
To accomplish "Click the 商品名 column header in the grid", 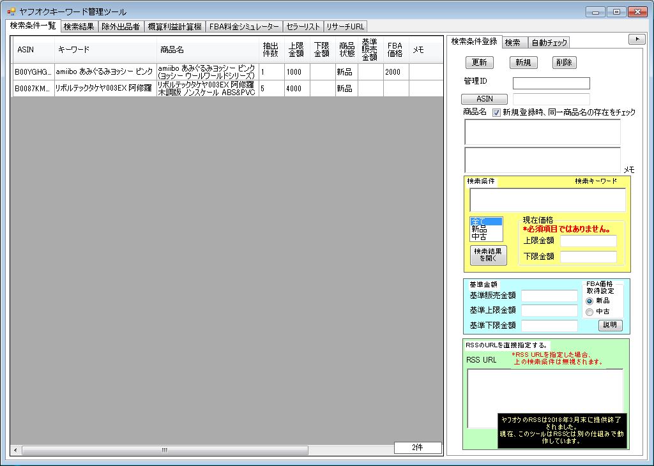I will 208,50.
